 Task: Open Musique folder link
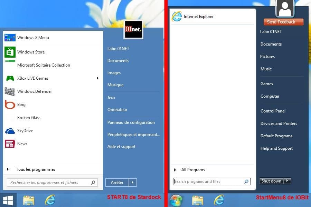click(115, 85)
